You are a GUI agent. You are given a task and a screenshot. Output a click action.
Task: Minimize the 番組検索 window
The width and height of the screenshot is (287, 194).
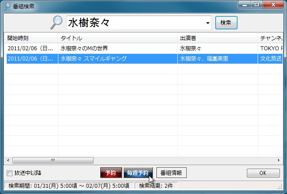245,5
